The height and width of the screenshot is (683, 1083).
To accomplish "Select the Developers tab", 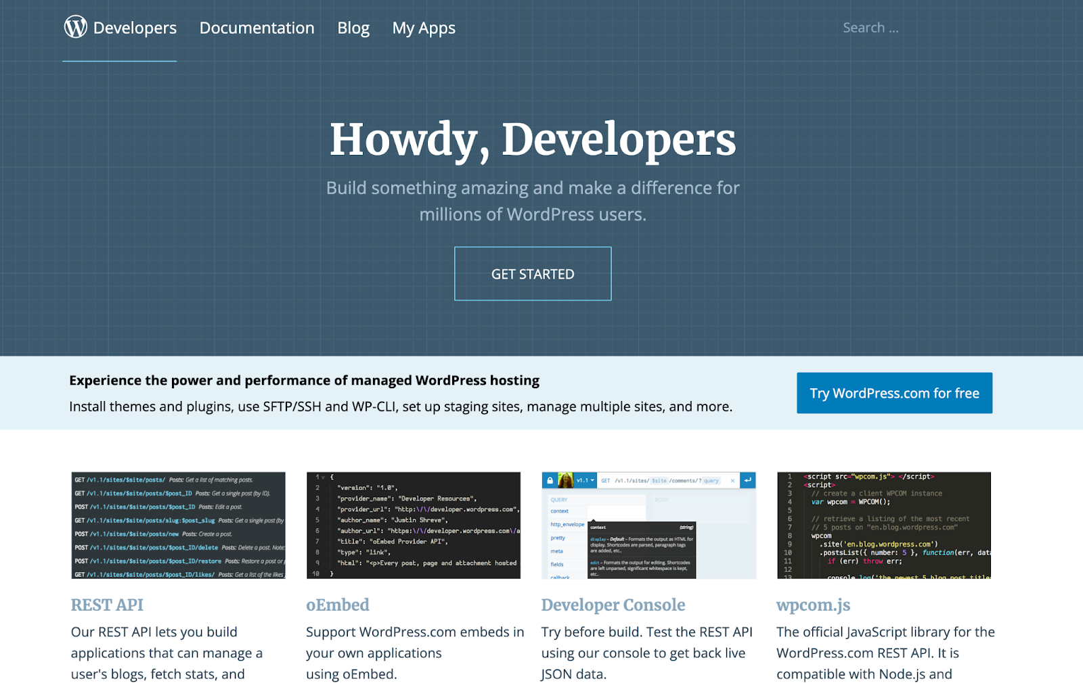I will click(135, 28).
